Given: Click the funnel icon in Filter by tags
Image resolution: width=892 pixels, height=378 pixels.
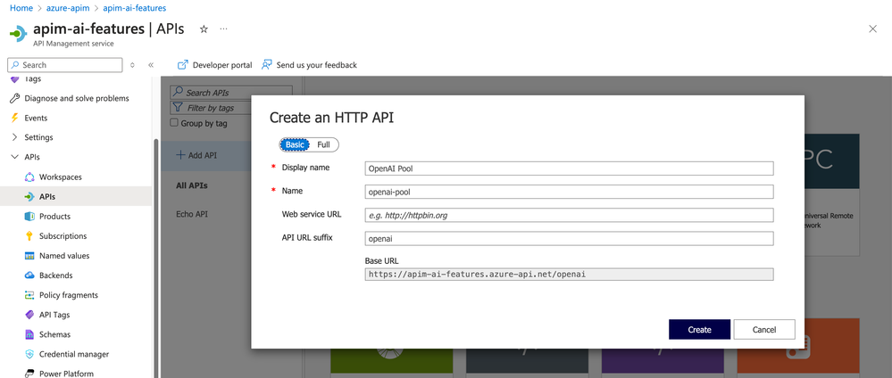Looking at the screenshot, I should [x=178, y=108].
